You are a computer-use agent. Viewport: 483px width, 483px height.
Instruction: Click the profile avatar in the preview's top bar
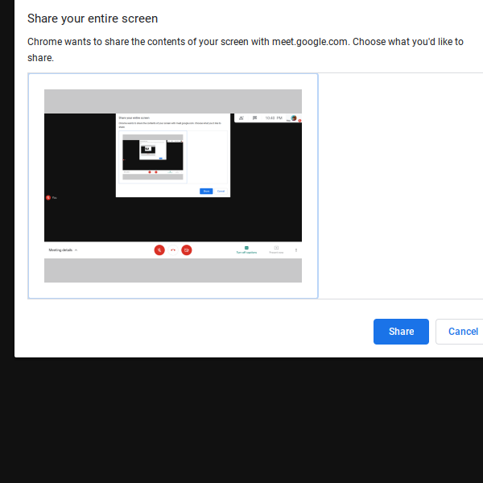(x=294, y=118)
